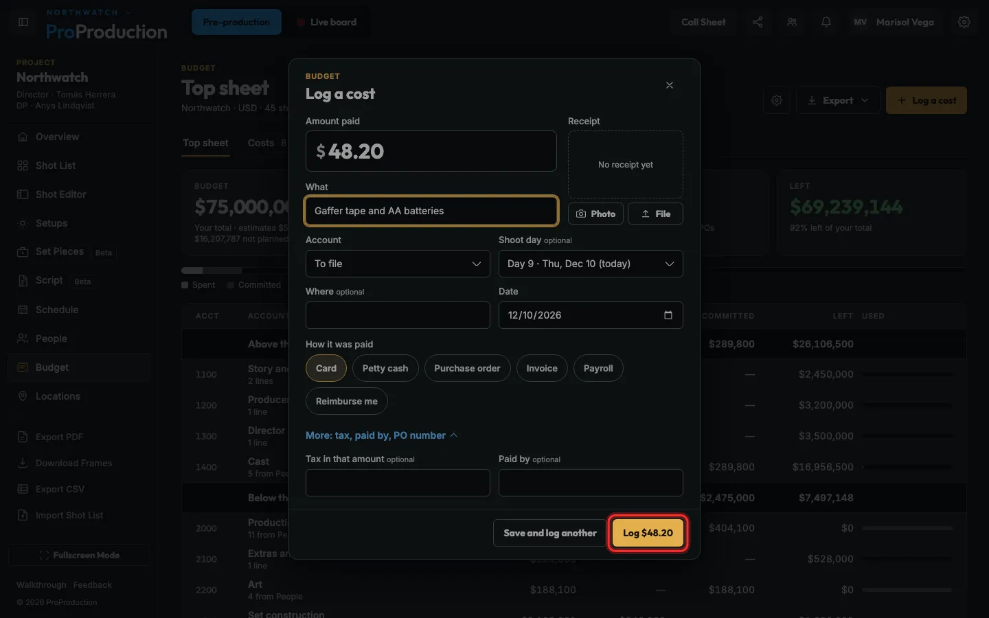The height and width of the screenshot is (618, 989).
Task: Enter Fullscreen Mode
Action: coord(80,555)
